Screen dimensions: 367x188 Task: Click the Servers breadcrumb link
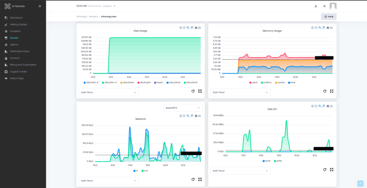click(x=93, y=17)
